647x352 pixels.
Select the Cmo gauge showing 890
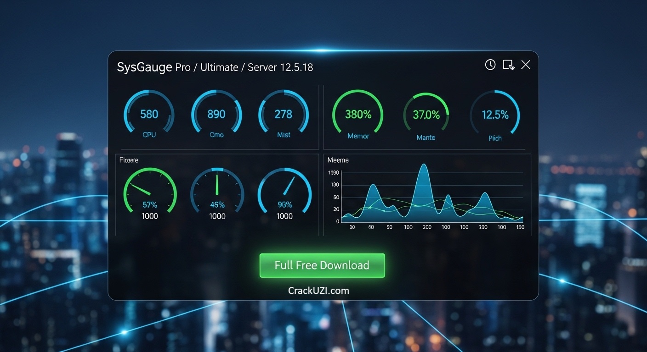(x=216, y=115)
